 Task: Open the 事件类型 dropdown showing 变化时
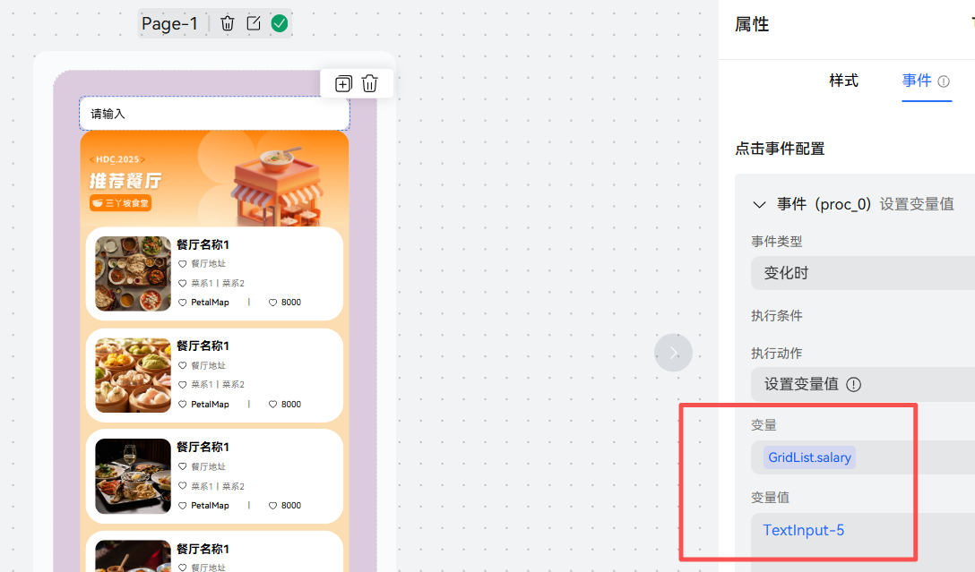(x=862, y=273)
